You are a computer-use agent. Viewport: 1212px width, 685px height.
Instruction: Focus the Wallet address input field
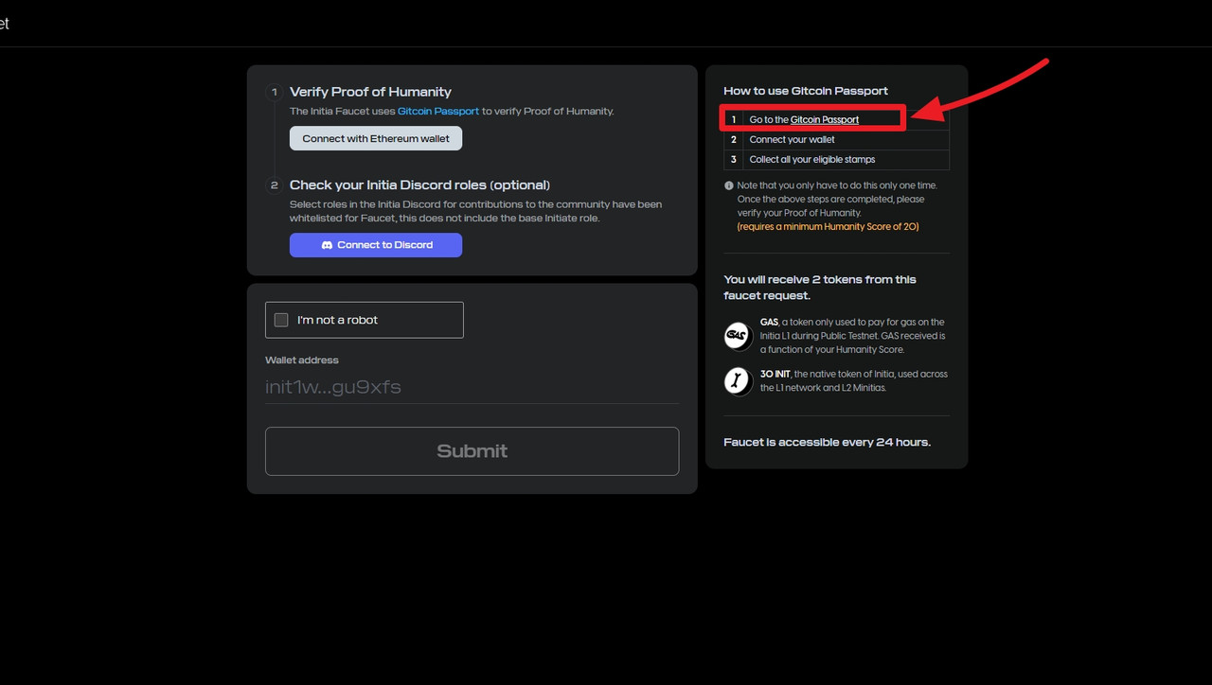472,387
